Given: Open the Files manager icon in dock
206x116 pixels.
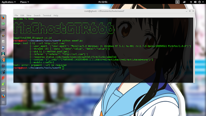Looking at the screenshot, I should (x=3, y=42).
